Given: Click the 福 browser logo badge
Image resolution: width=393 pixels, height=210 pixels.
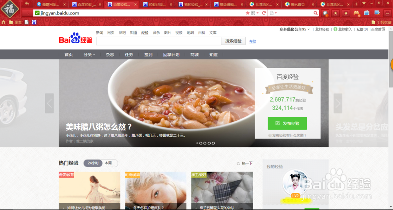Looking at the screenshot, I should 10,9.
